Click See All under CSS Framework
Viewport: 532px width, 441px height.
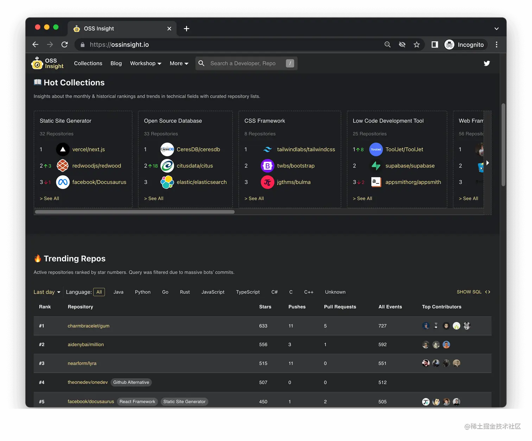tap(254, 198)
